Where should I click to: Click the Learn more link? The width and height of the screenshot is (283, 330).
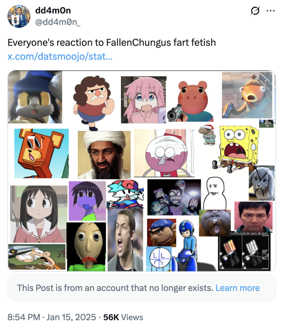[237, 288]
